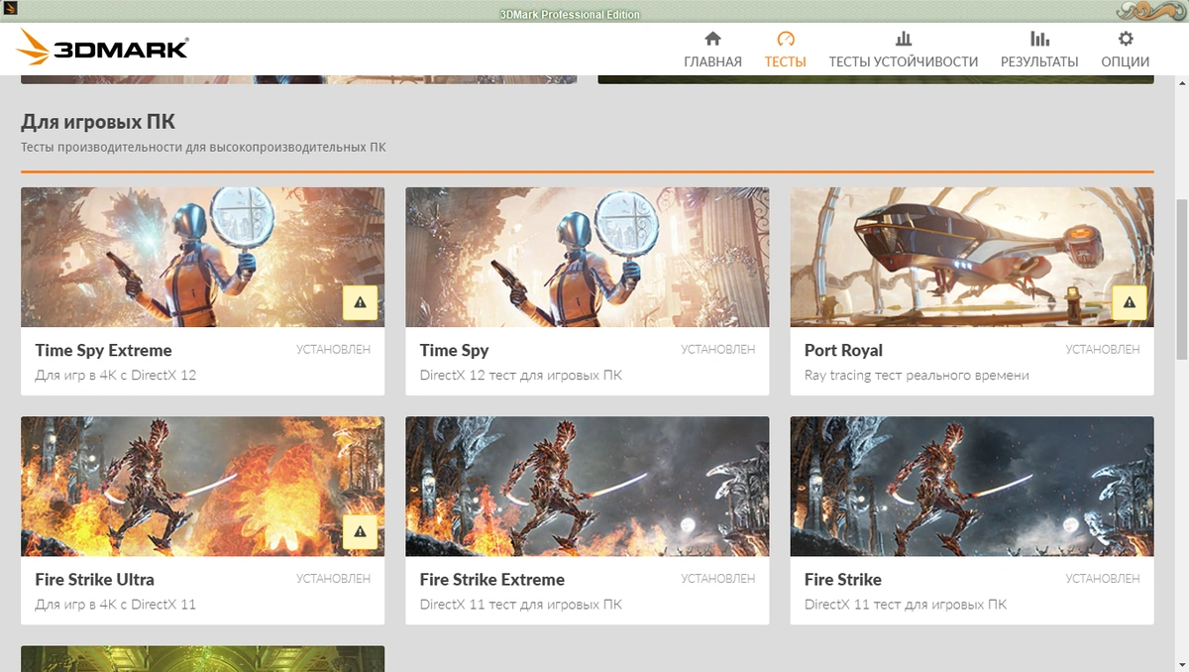Click the Time Spy Extreme title
Viewport: 1189px width, 672px height.
point(103,350)
